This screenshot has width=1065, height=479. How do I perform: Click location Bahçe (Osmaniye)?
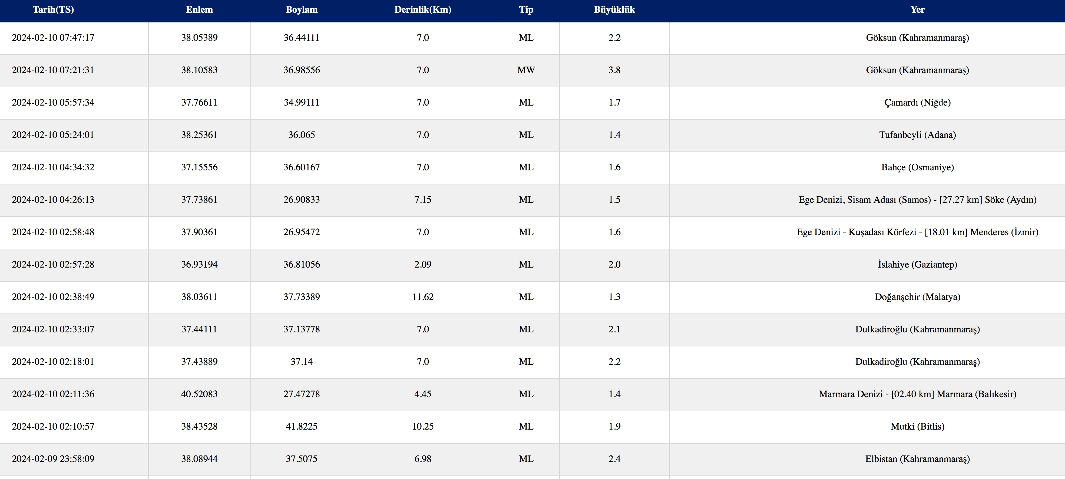pyautogui.click(x=917, y=167)
